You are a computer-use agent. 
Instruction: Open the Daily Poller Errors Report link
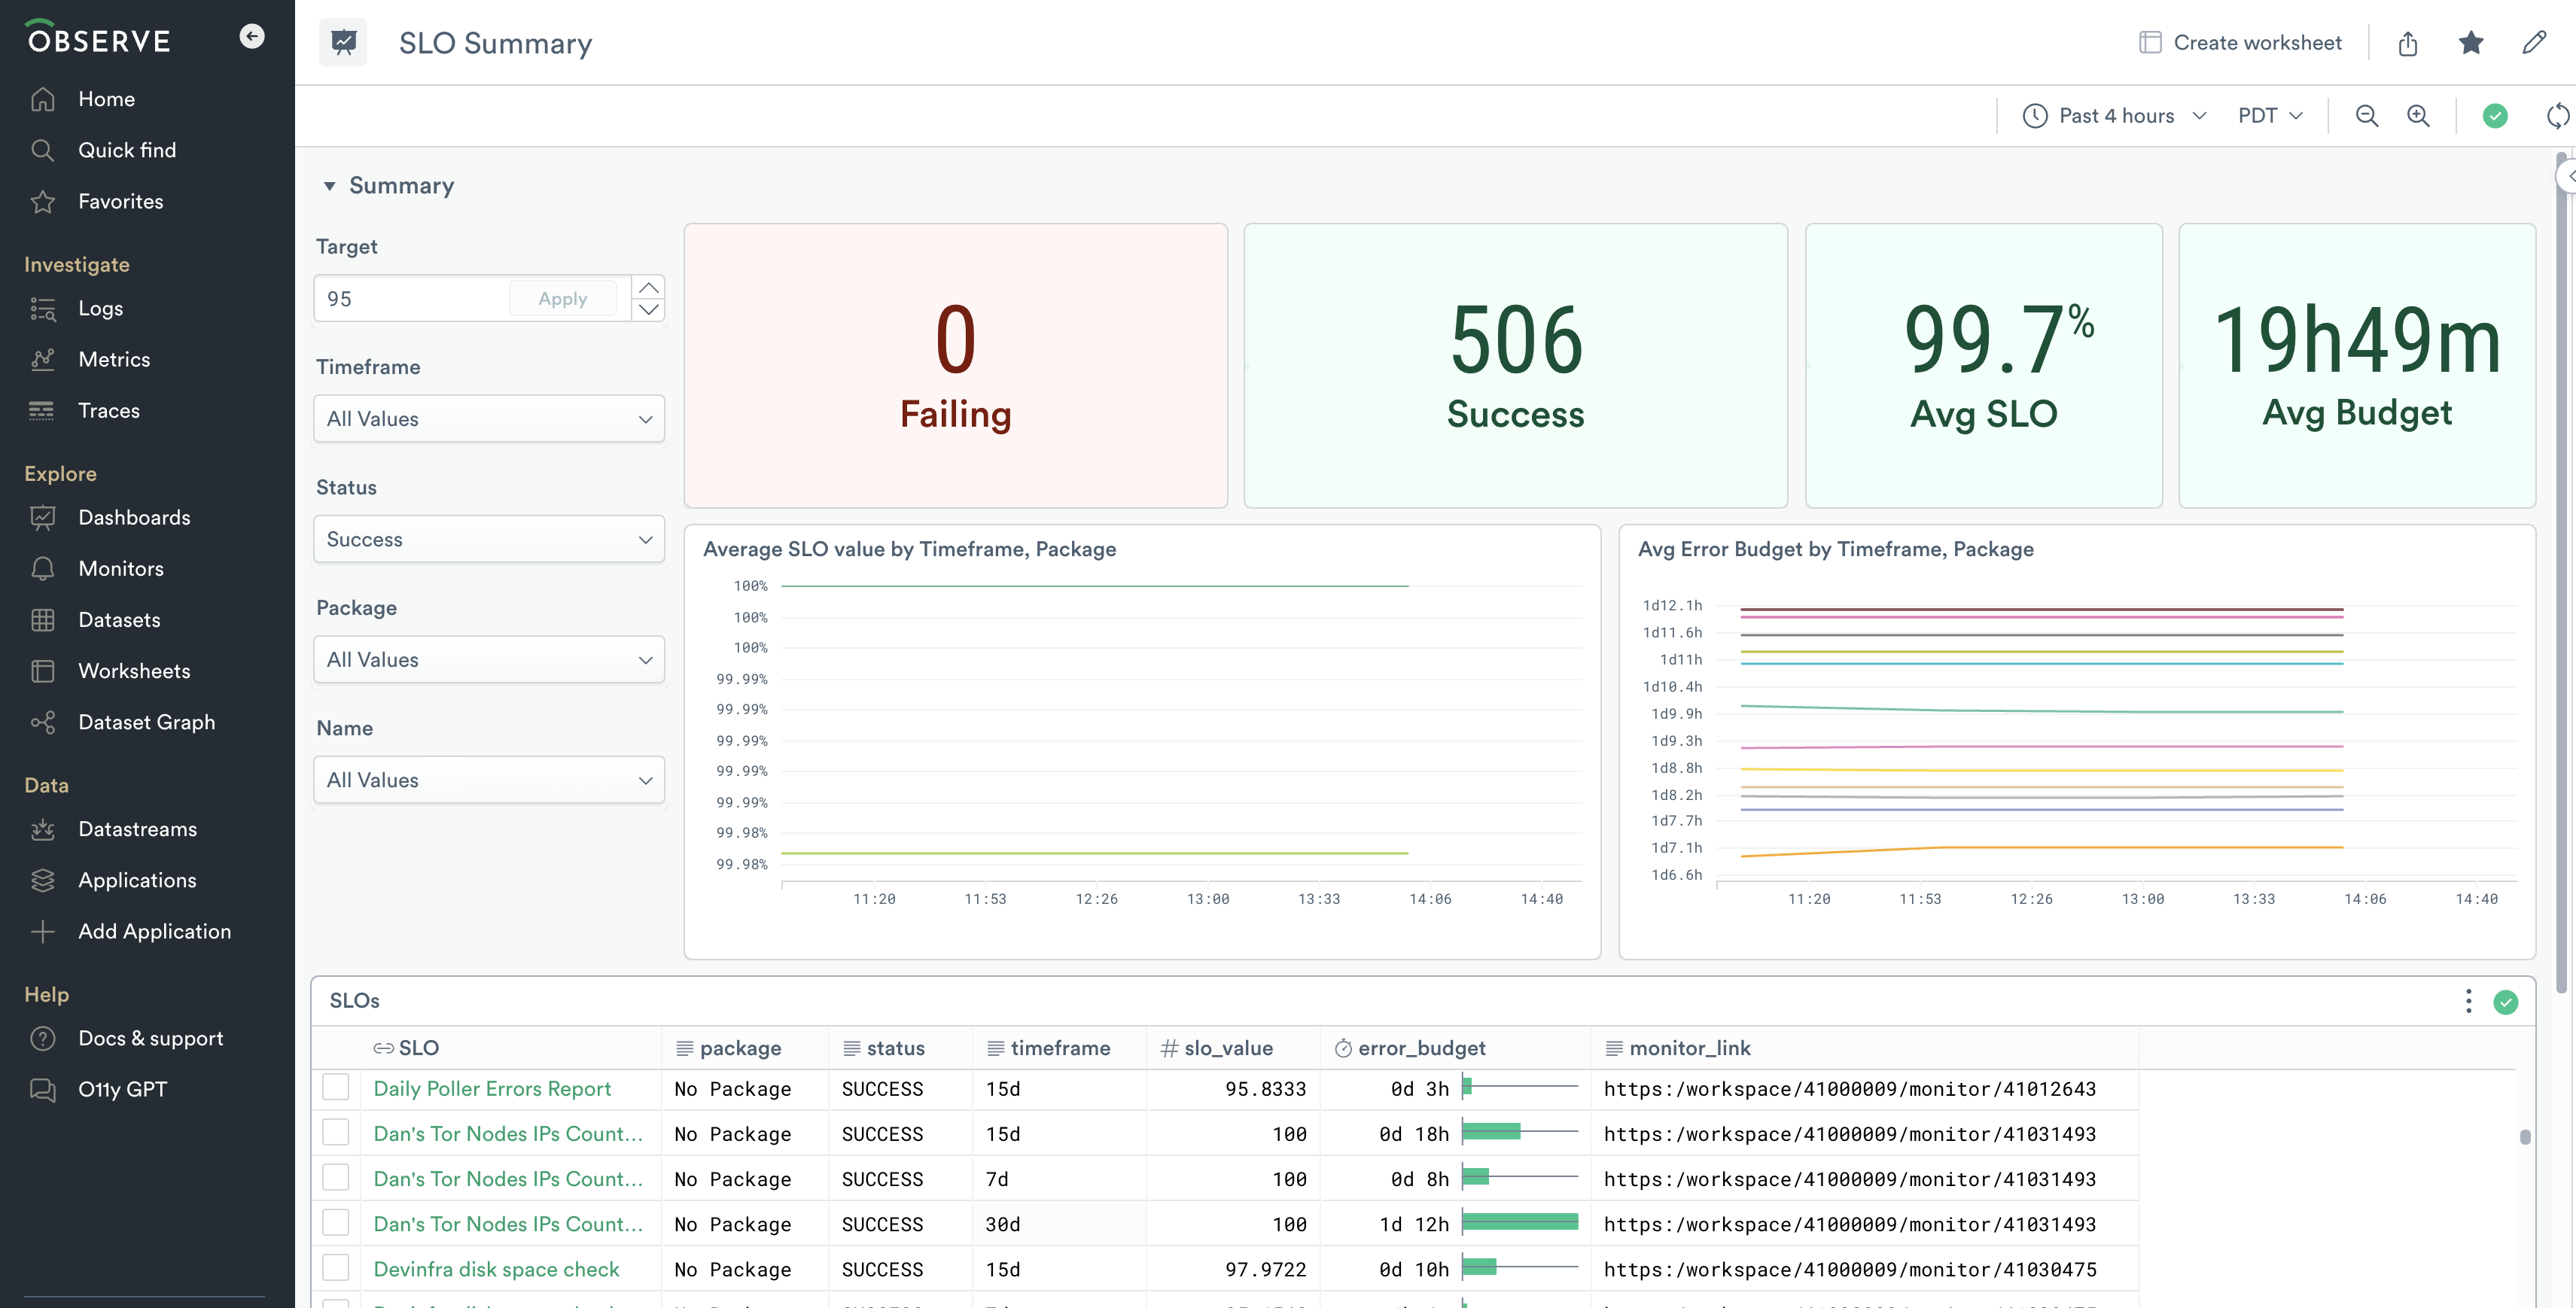click(x=491, y=1088)
